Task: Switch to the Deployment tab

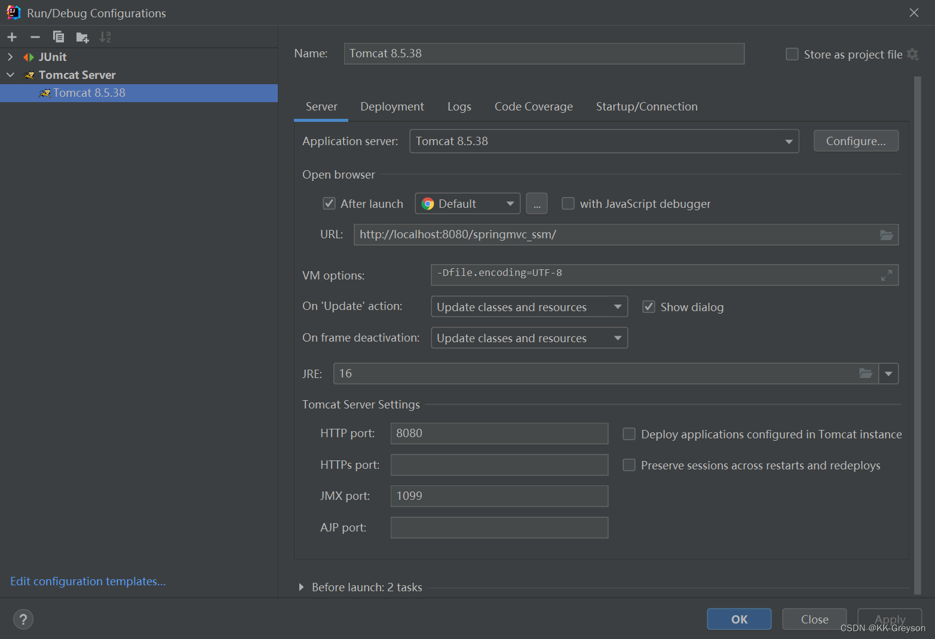Action: click(x=392, y=107)
